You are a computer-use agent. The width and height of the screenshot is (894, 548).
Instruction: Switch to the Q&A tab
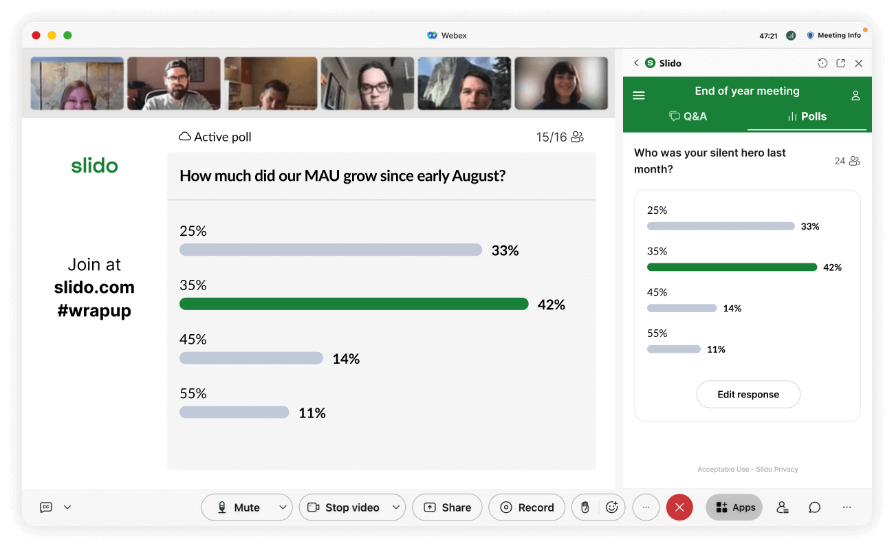(x=688, y=116)
